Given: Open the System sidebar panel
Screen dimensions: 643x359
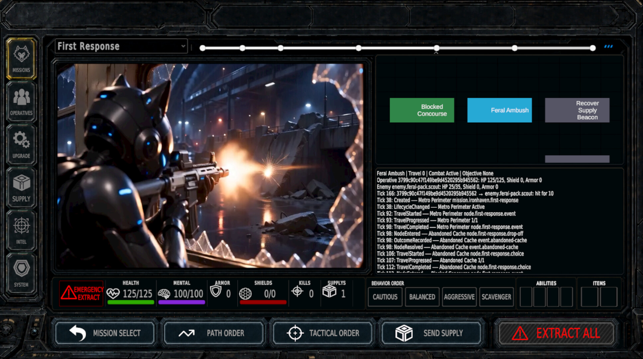Looking at the screenshot, I should tap(21, 273).
